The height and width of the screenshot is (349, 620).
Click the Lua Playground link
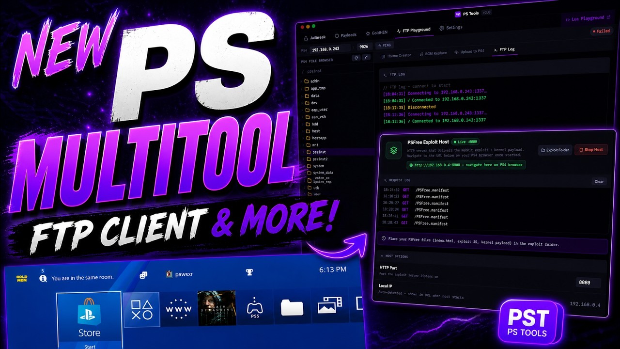point(588,19)
